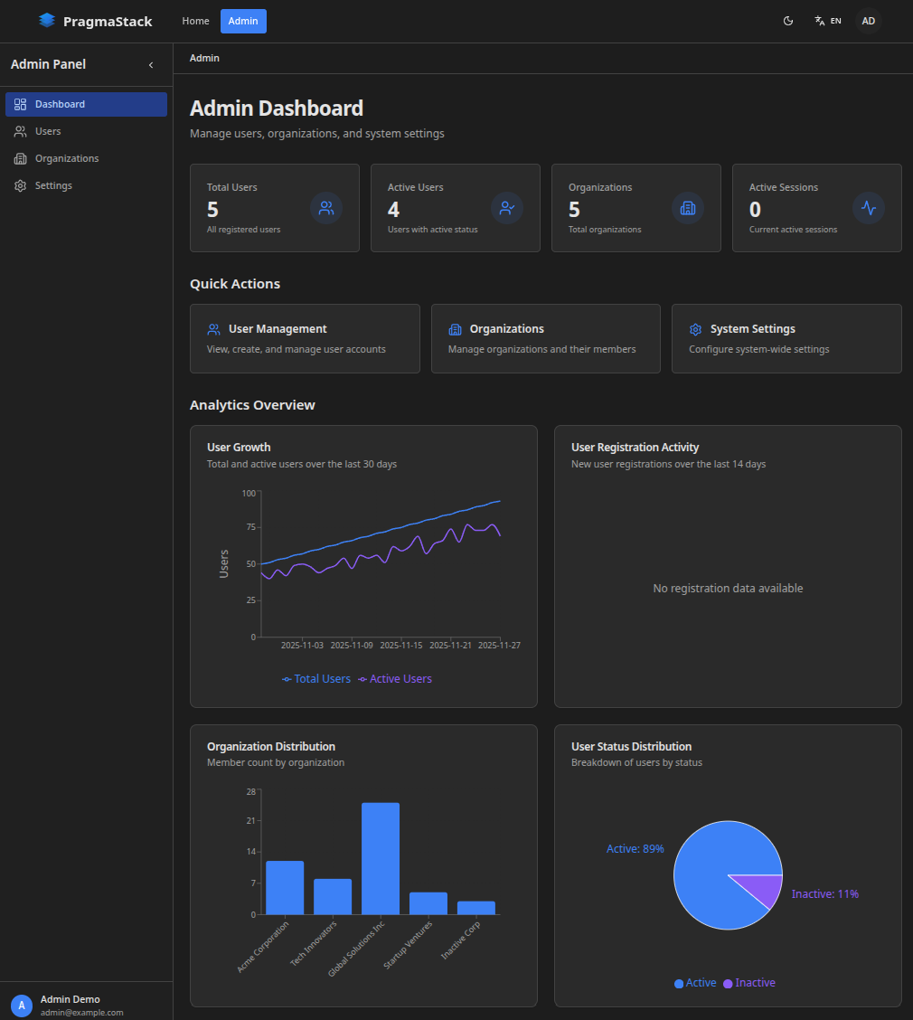This screenshot has width=913, height=1020.
Task: Click the PragmaStack logo icon
Action: [46, 20]
